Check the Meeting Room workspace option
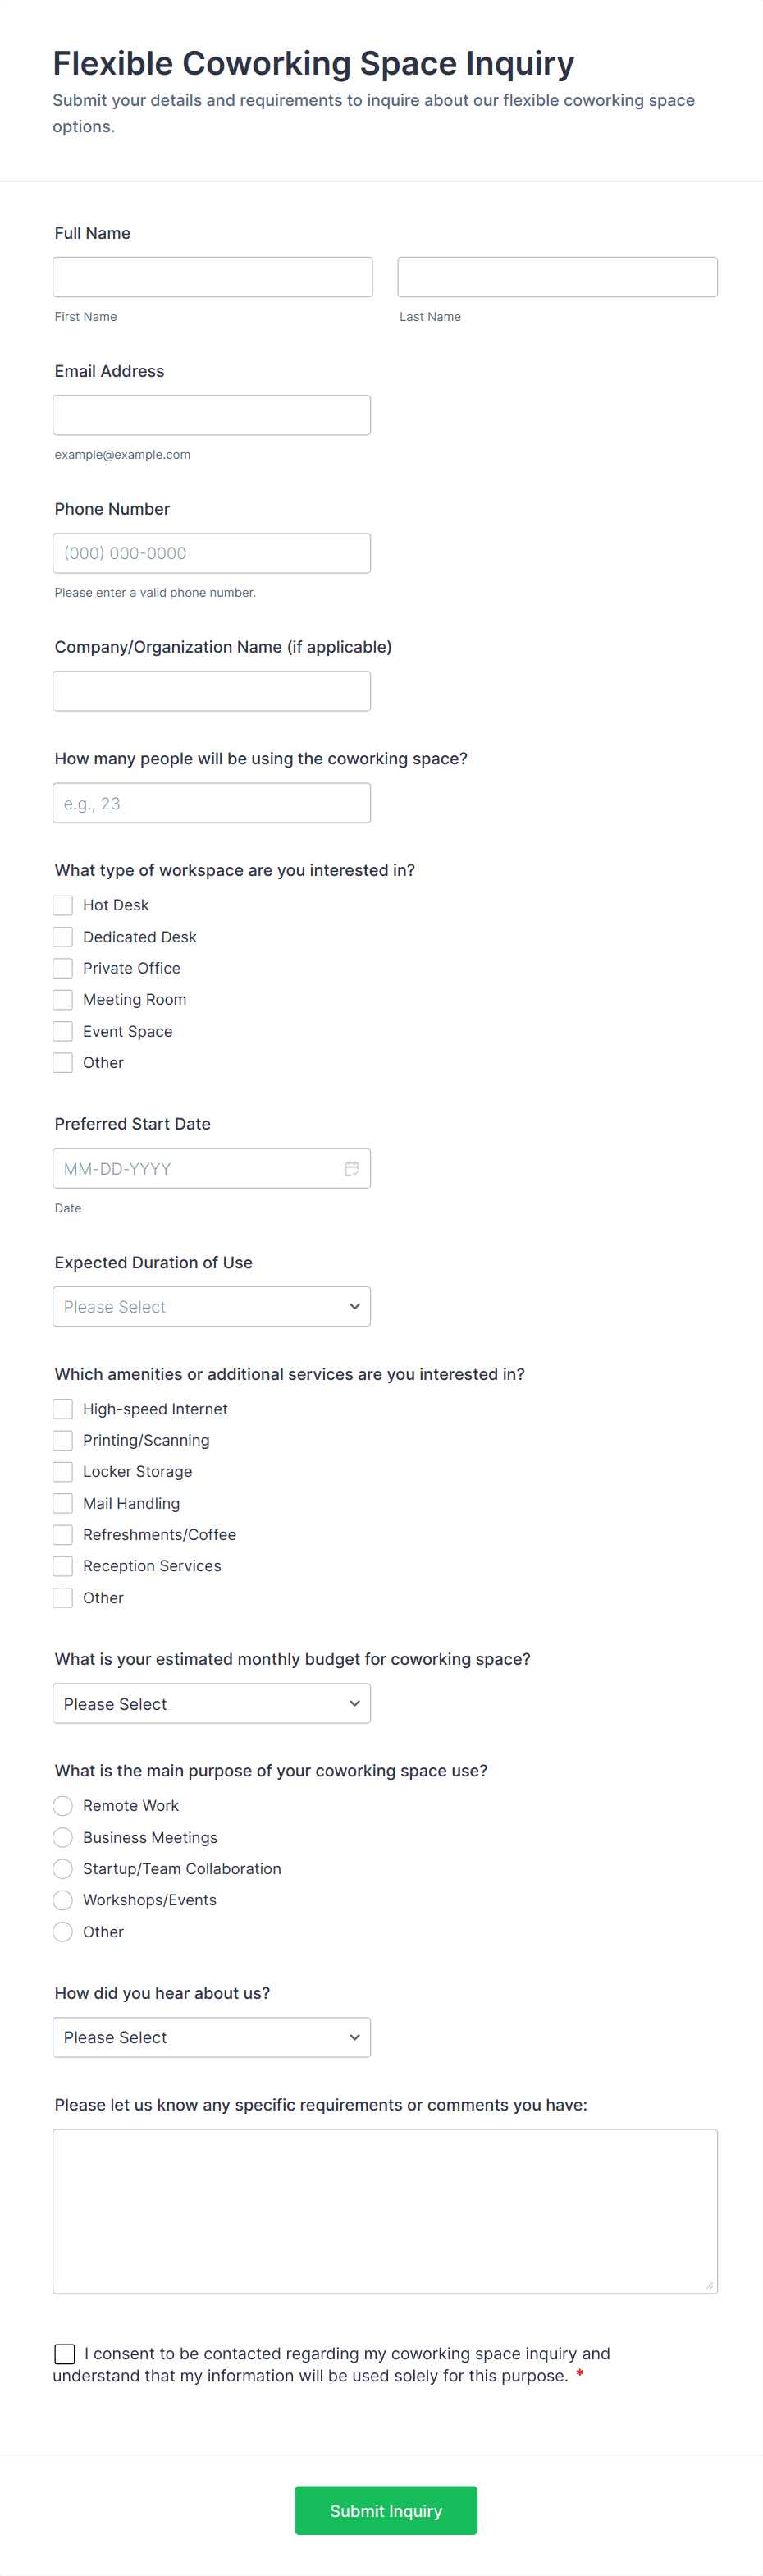This screenshot has width=763, height=2576. [x=62, y=999]
